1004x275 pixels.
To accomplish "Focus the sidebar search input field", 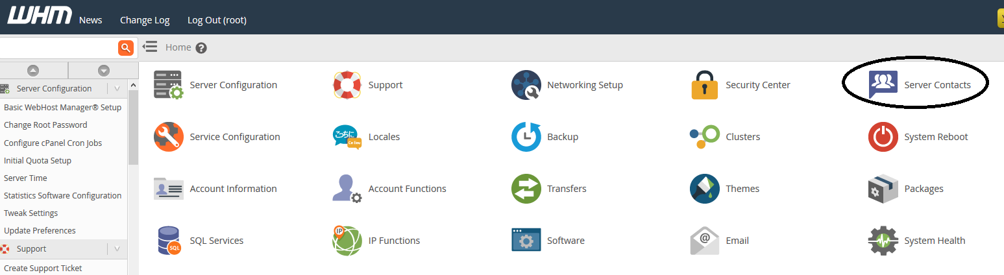I will coord(58,47).
